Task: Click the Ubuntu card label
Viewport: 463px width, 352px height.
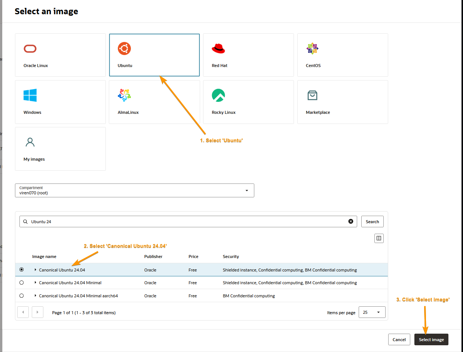Action: pos(125,66)
